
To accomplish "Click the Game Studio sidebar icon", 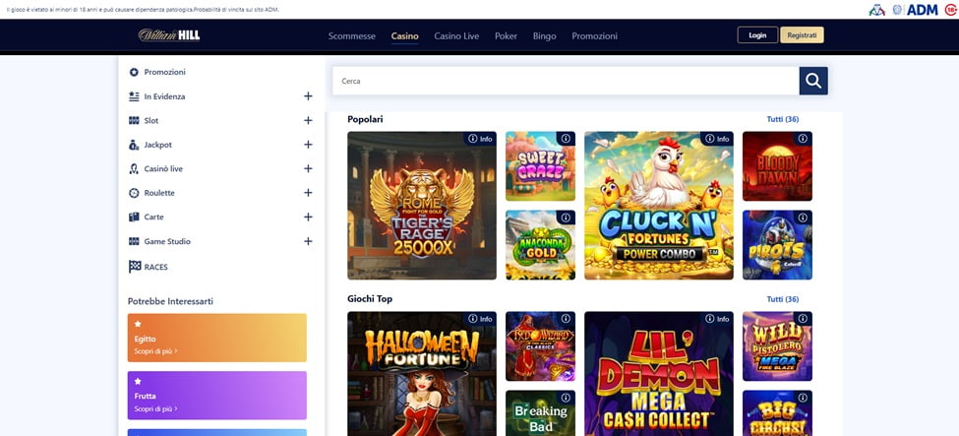I will 134,241.
